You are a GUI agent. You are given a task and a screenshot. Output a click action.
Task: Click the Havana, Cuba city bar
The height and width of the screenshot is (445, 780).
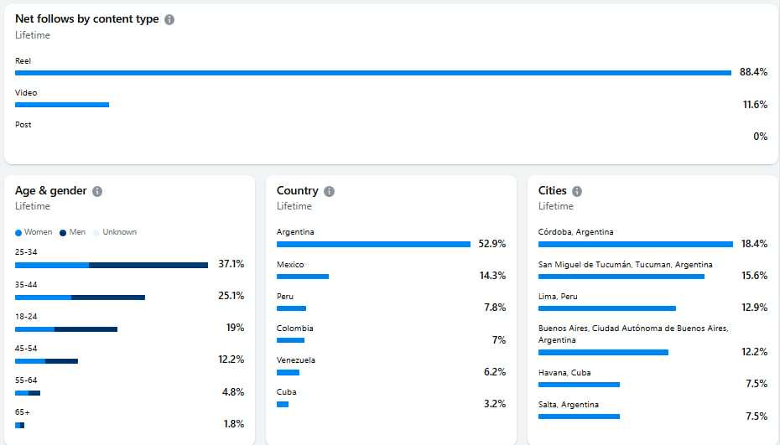pyautogui.click(x=579, y=385)
